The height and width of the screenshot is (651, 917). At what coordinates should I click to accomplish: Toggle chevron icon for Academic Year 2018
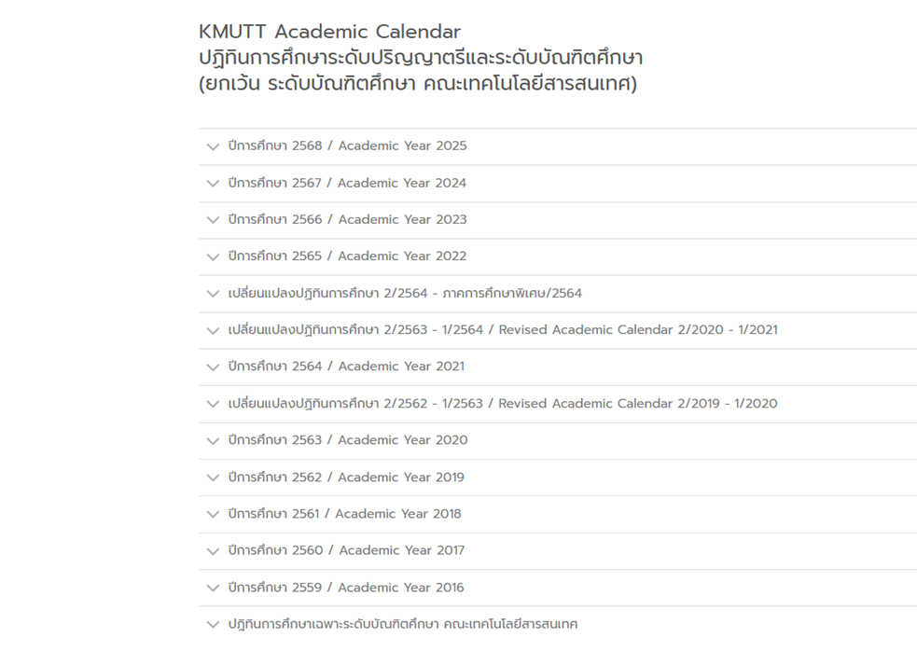tap(213, 514)
